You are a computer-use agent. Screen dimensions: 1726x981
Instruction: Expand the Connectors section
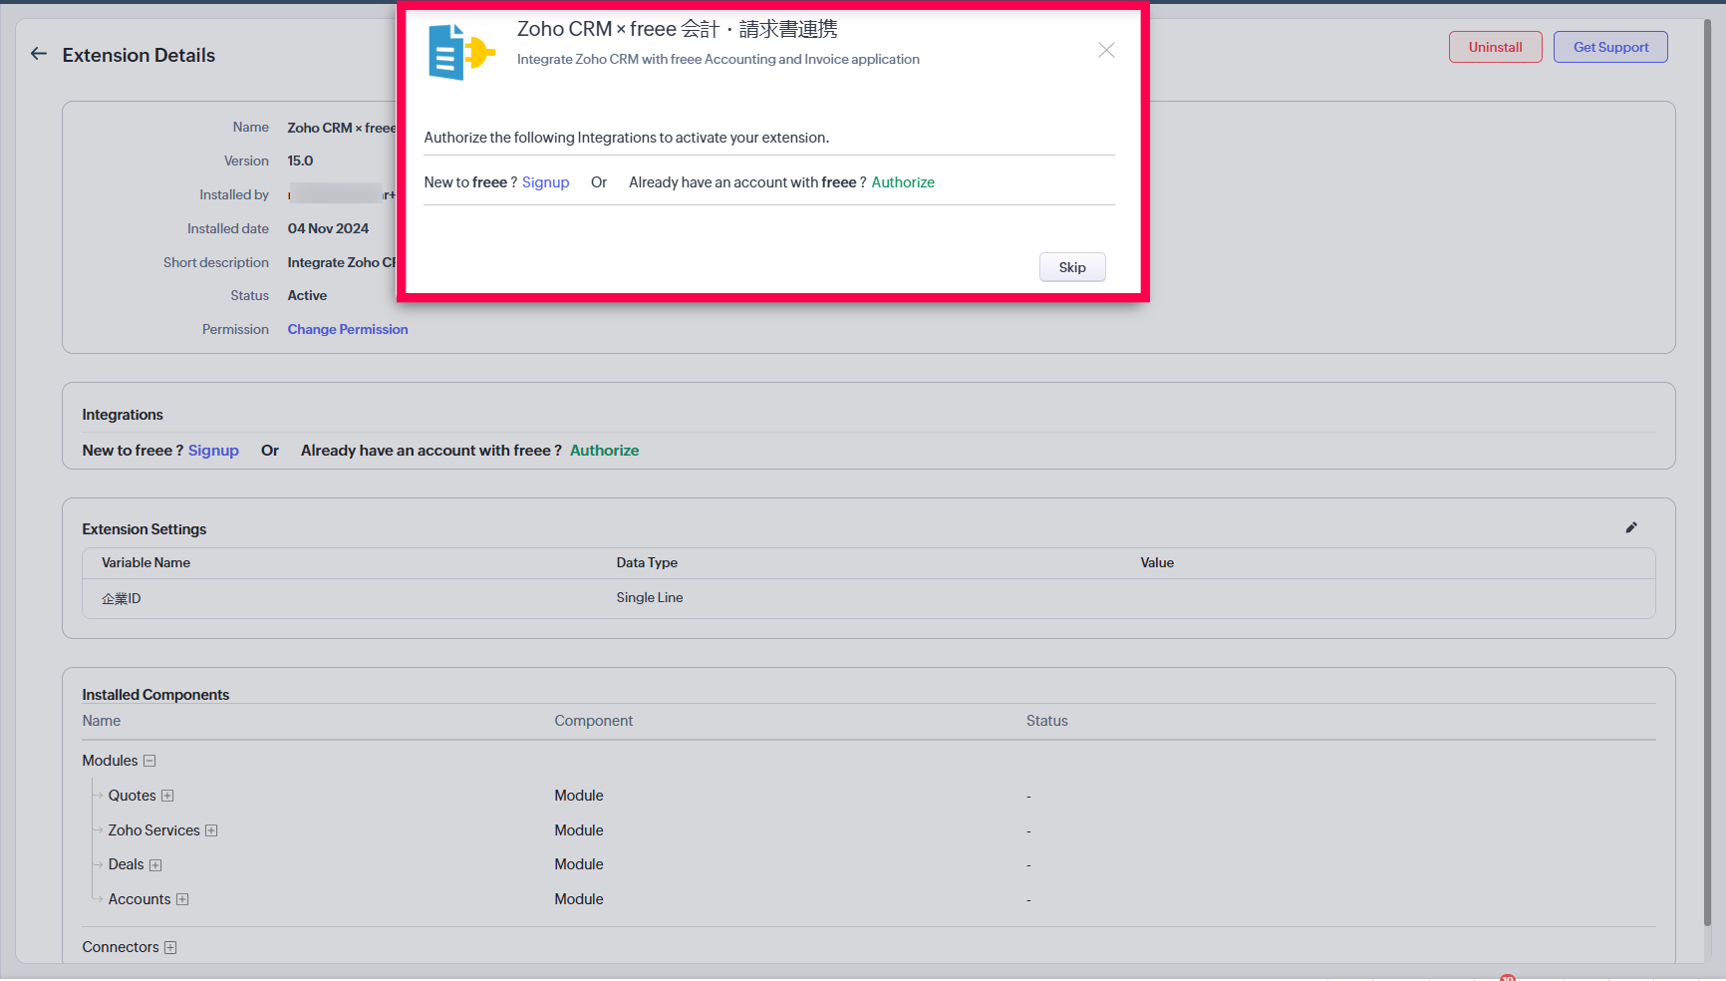pos(170,947)
